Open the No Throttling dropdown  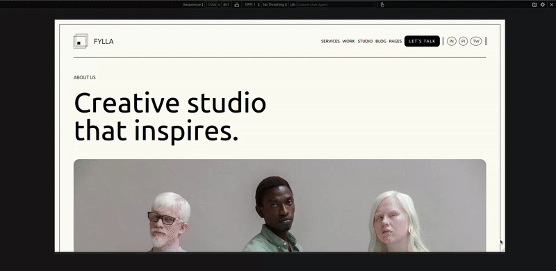pos(275,5)
